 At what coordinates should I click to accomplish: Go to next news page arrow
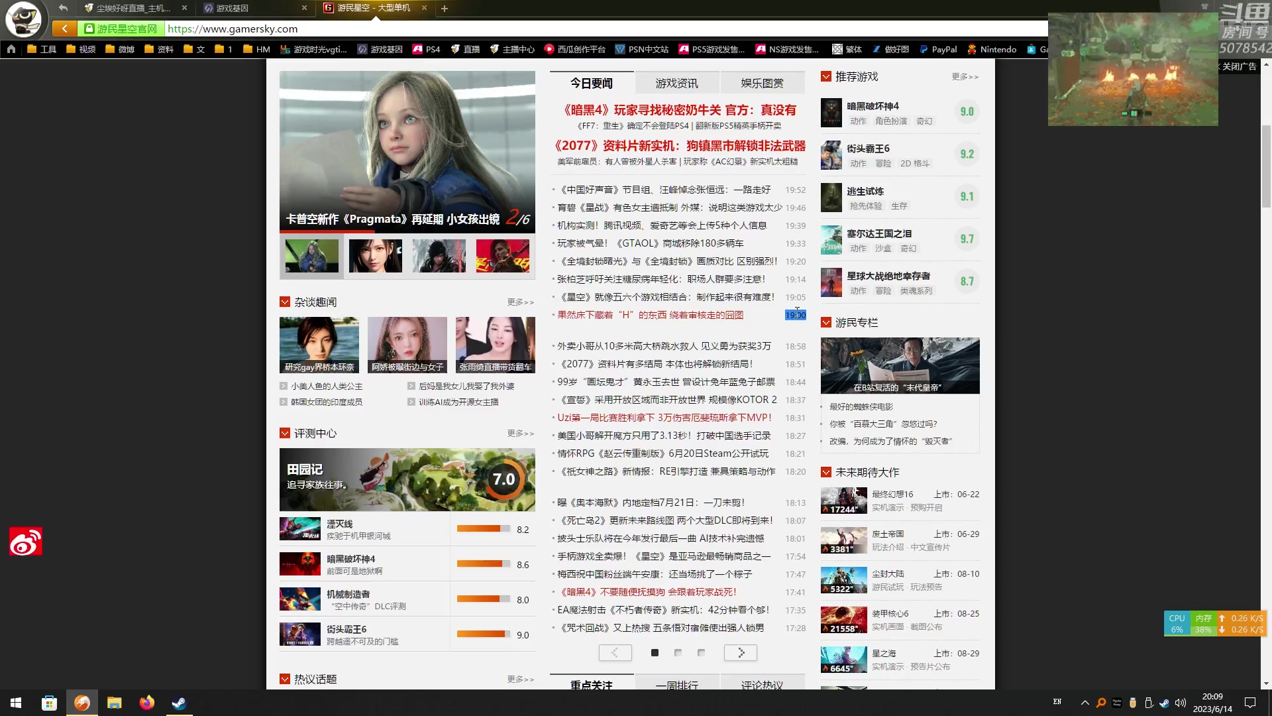pyautogui.click(x=741, y=653)
